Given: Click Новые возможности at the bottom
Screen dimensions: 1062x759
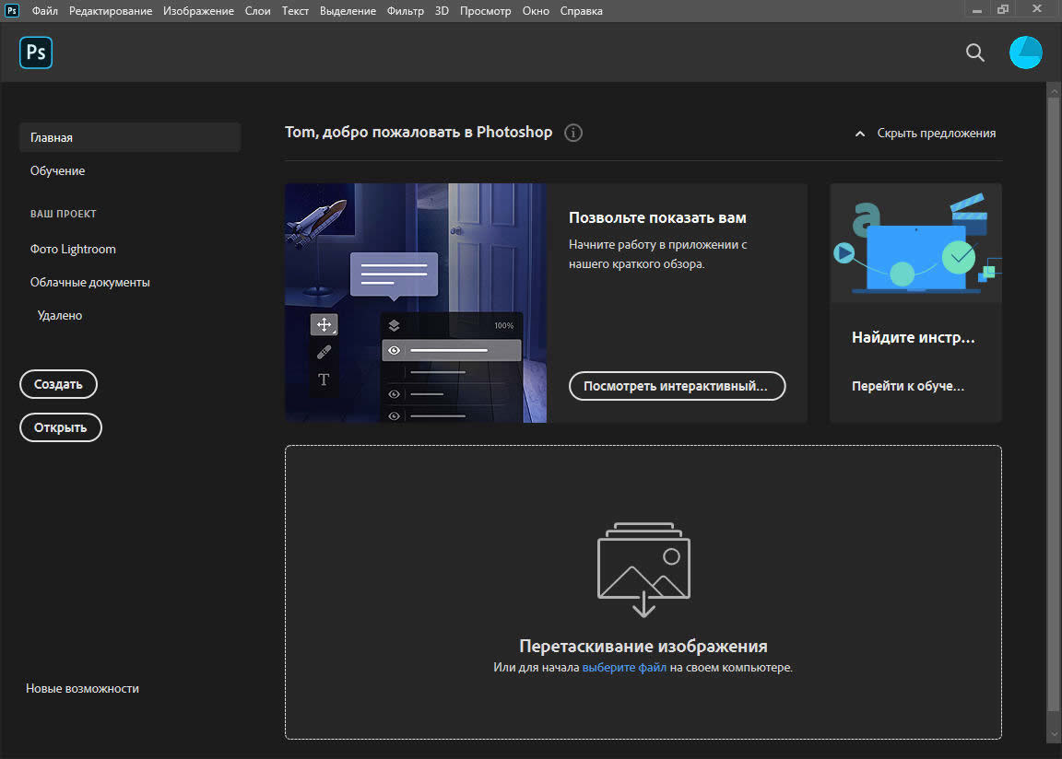Looking at the screenshot, I should pyautogui.click(x=82, y=689).
